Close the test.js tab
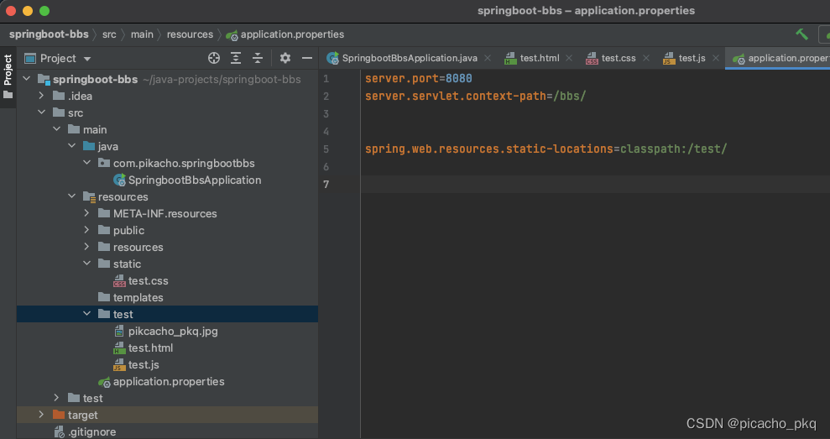Screen dimensions: 830x439 716,58
